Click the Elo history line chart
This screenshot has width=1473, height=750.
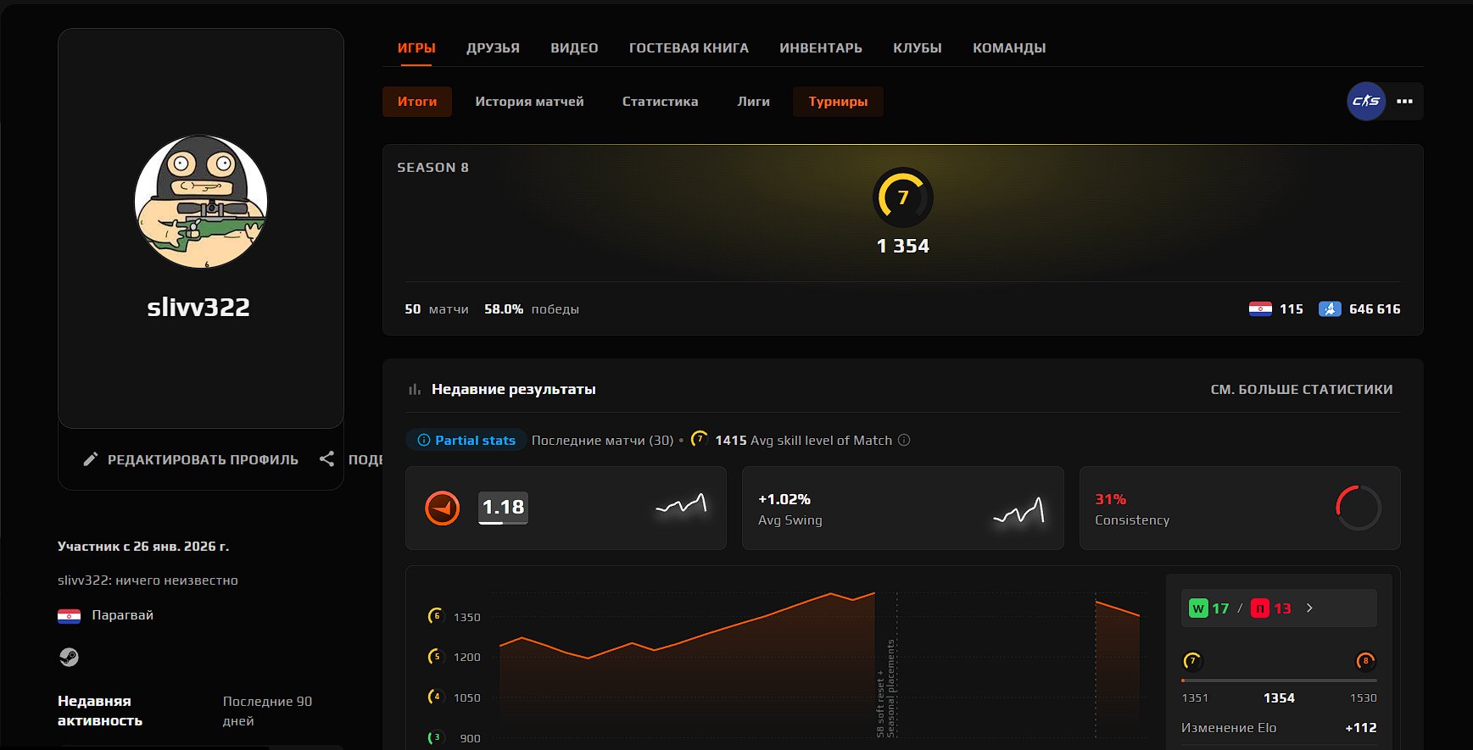(818, 664)
